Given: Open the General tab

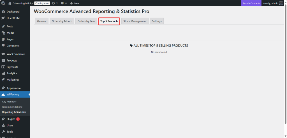Looking at the screenshot, I should pyautogui.click(x=42, y=21).
